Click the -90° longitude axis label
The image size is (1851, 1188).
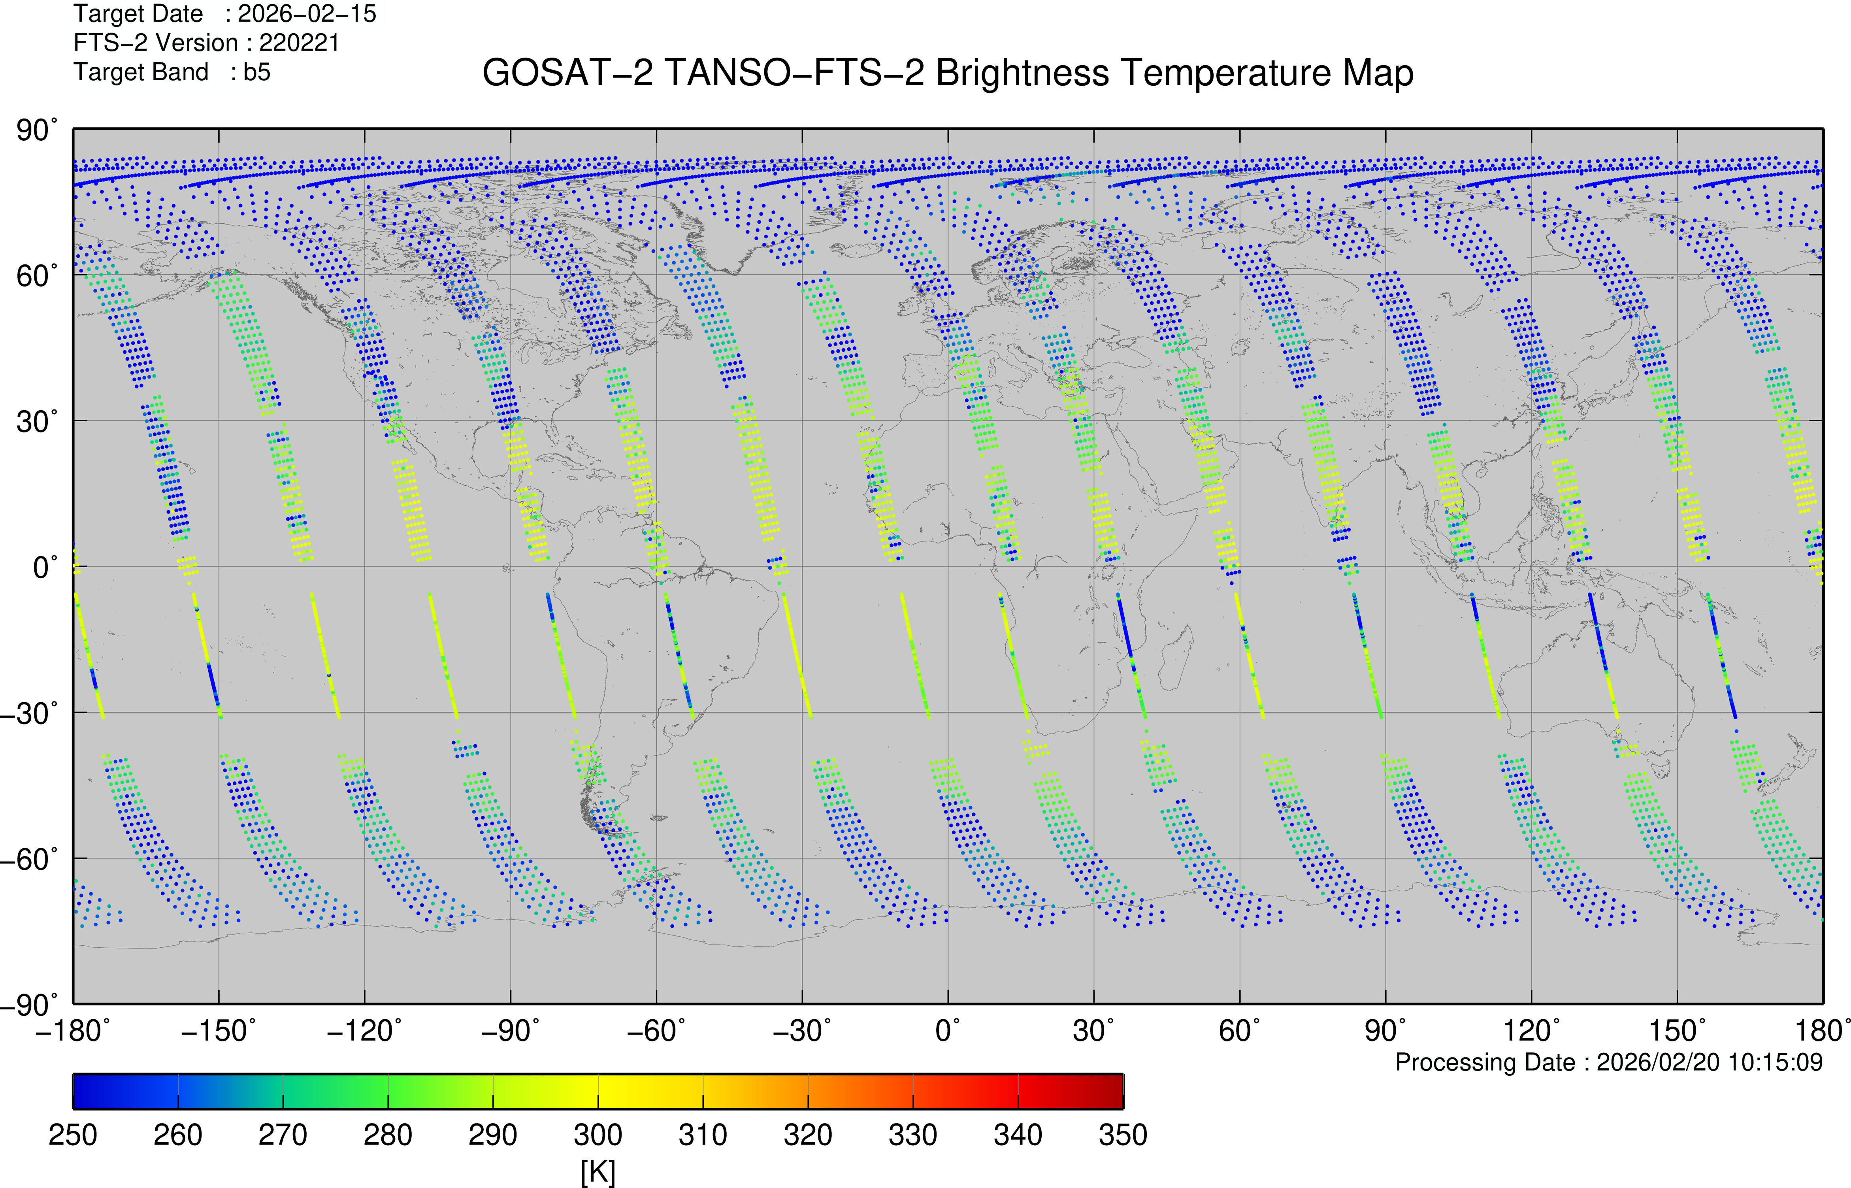pyautogui.click(x=510, y=1031)
